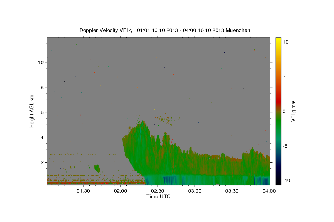Screen dimensions: 334x222
Task: Click the colorbar tick label -10
Action: pos(286,180)
